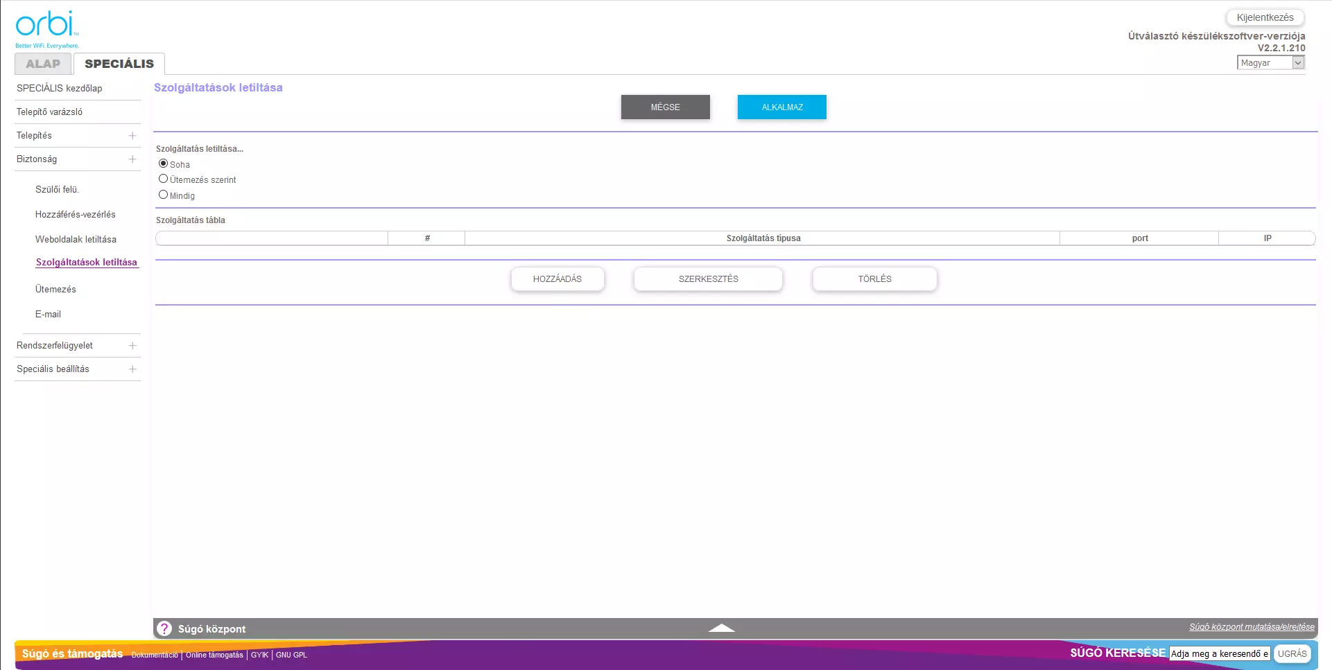The height and width of the screenshot is (670, 1332).
Task: Expand the Rendszerfelügyelet plus icon
Action: 132,346
